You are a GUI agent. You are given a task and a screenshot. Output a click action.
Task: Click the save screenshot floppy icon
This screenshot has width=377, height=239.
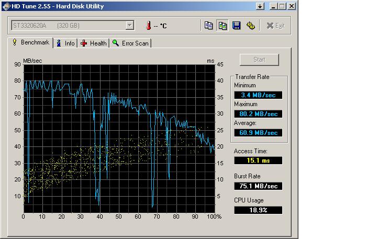pos(236,26)
